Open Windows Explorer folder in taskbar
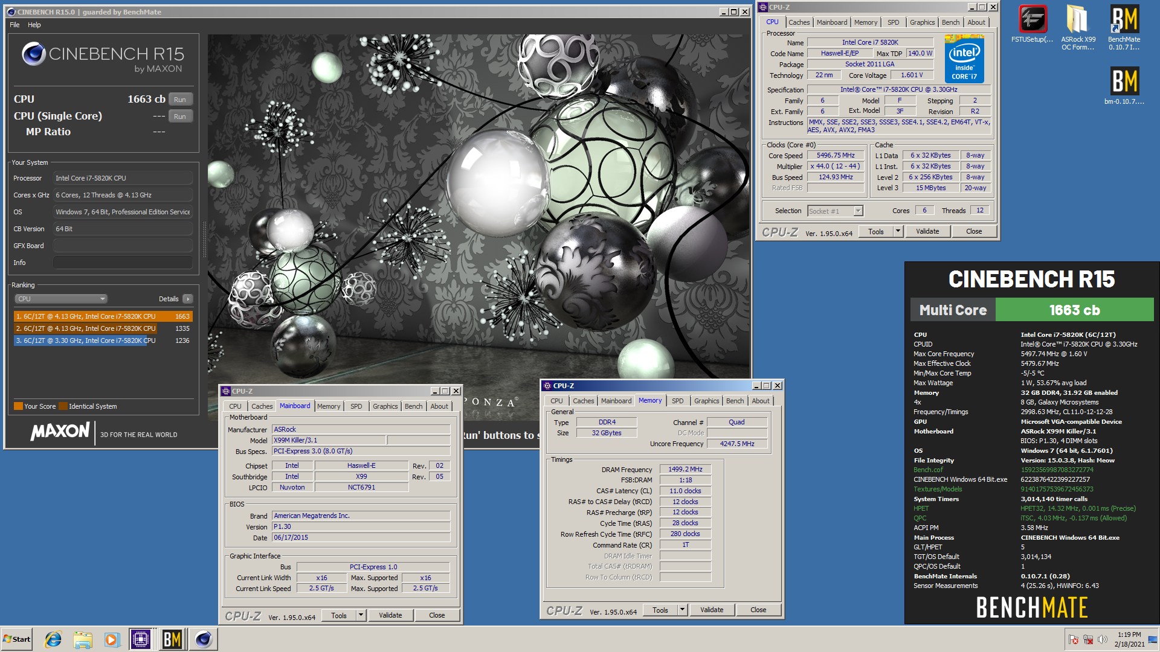This screenshot has height=652, width=1160. pyautogui.click(x=83, y=639)
